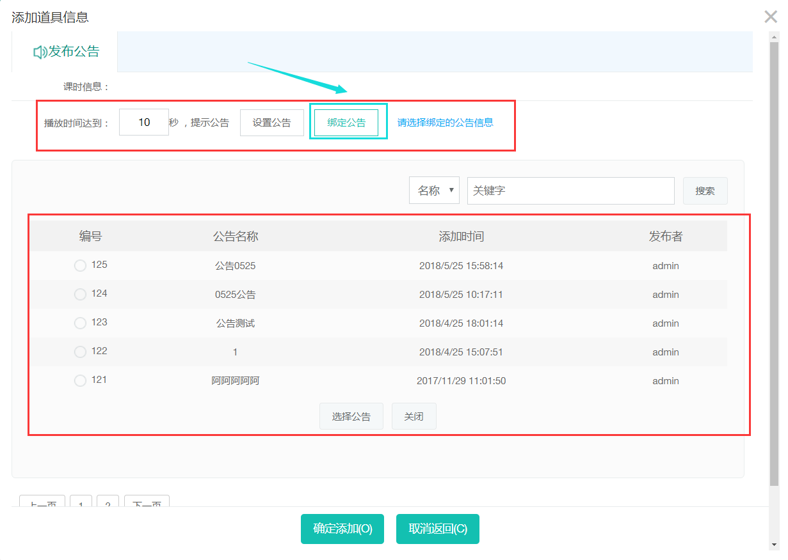Click the scrollbar down arrow at right
Screen dimensions: 788x560
[x=774, y=545]
